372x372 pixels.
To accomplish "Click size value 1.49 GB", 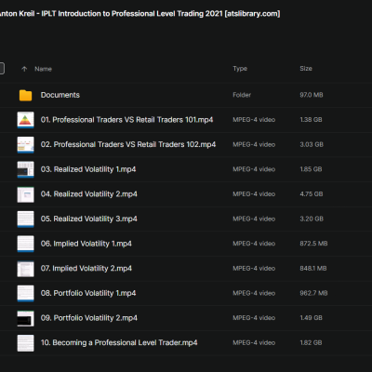I will pos(311,318).
